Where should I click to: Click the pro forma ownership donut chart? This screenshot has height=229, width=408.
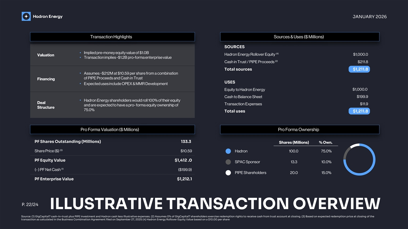pyautogui.click(x=360, y=160)
